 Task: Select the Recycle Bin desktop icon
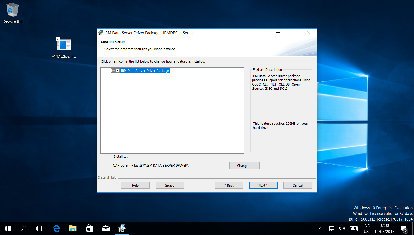(x=12, y=13)
